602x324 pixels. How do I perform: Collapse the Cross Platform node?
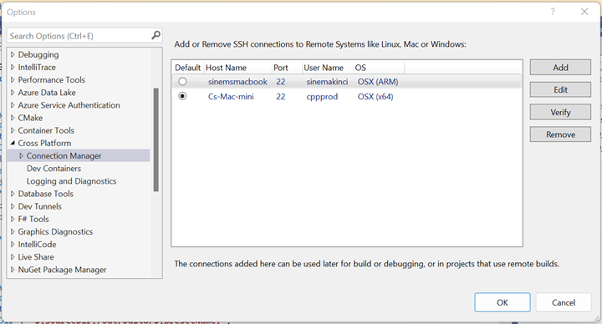(x=13, y=143)
